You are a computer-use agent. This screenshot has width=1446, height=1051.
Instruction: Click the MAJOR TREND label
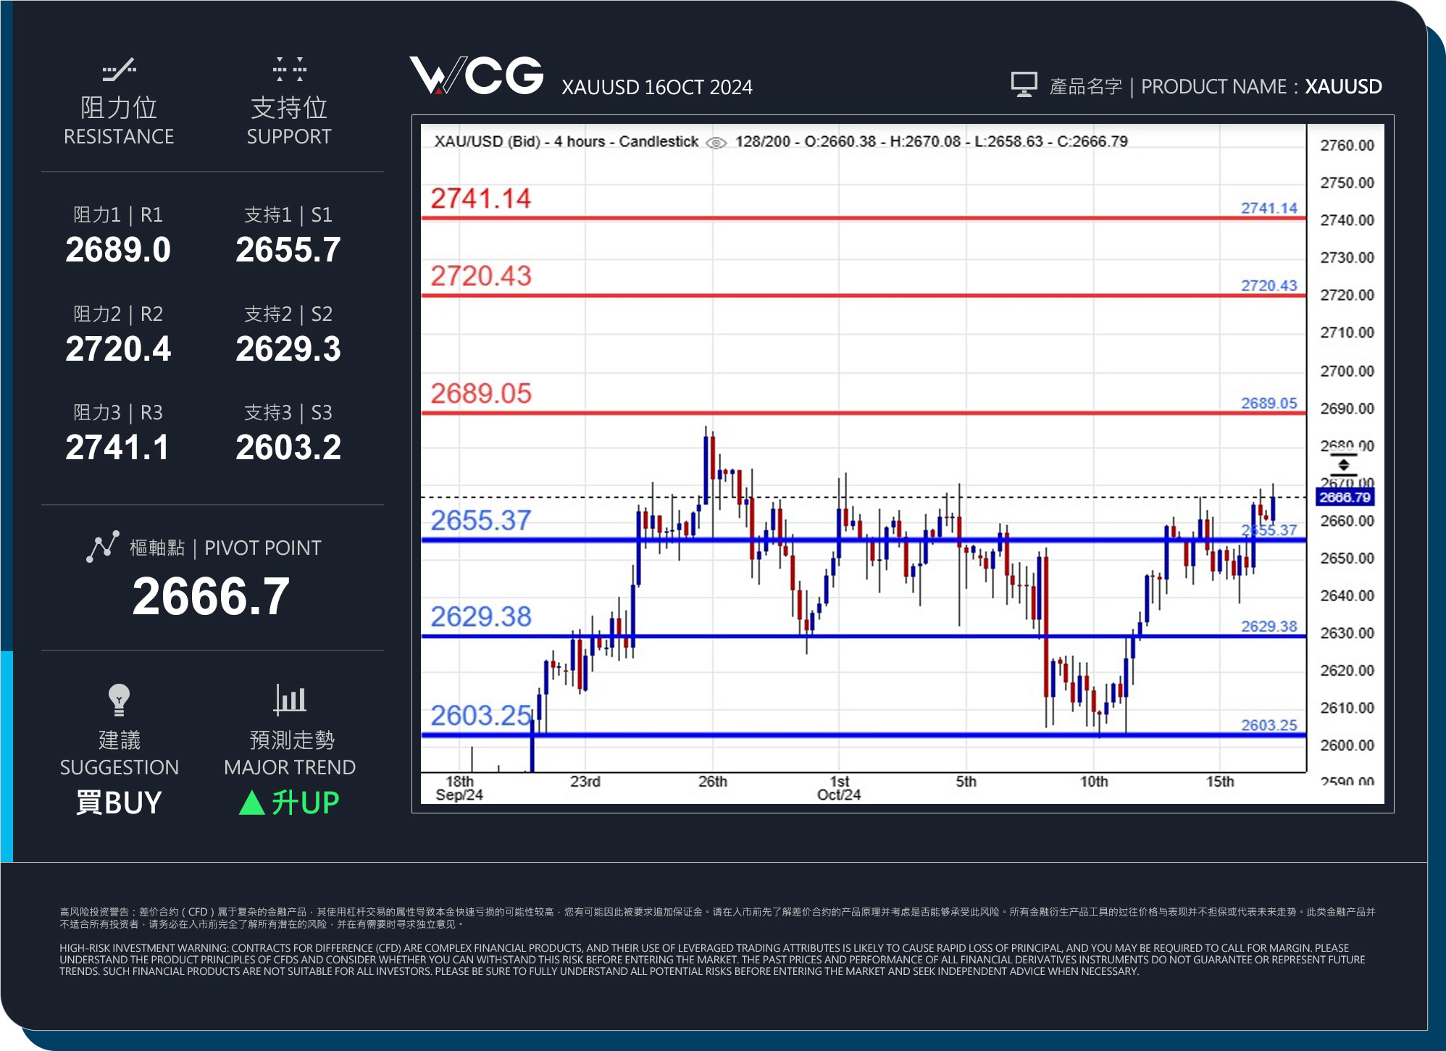[x=290, y=767]
